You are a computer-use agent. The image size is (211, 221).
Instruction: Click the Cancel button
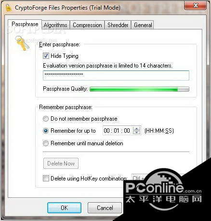tap(105, 208)
